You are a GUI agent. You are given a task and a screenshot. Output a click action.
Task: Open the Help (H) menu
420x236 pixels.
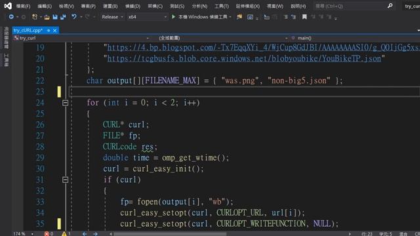tap(298, 6)
